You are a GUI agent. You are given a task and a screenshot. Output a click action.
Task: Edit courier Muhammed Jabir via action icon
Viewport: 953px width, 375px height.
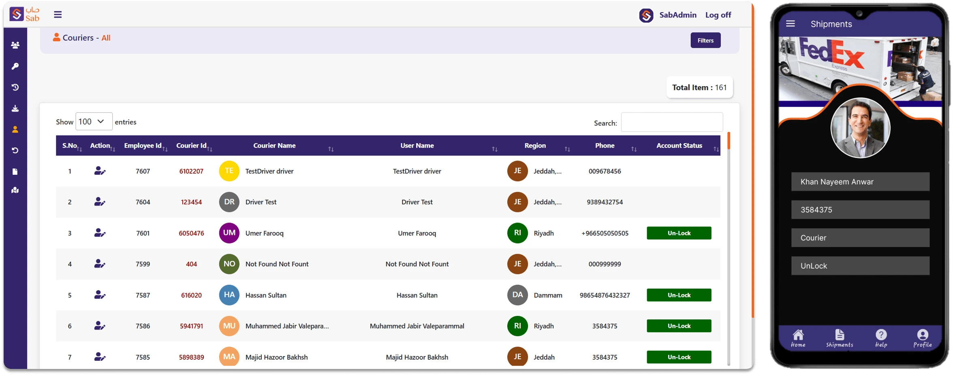pos(100,326)
